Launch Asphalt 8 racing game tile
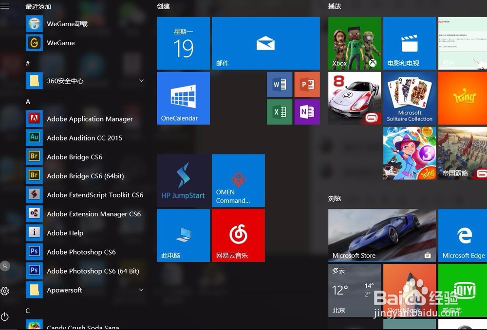 (355, 98)
